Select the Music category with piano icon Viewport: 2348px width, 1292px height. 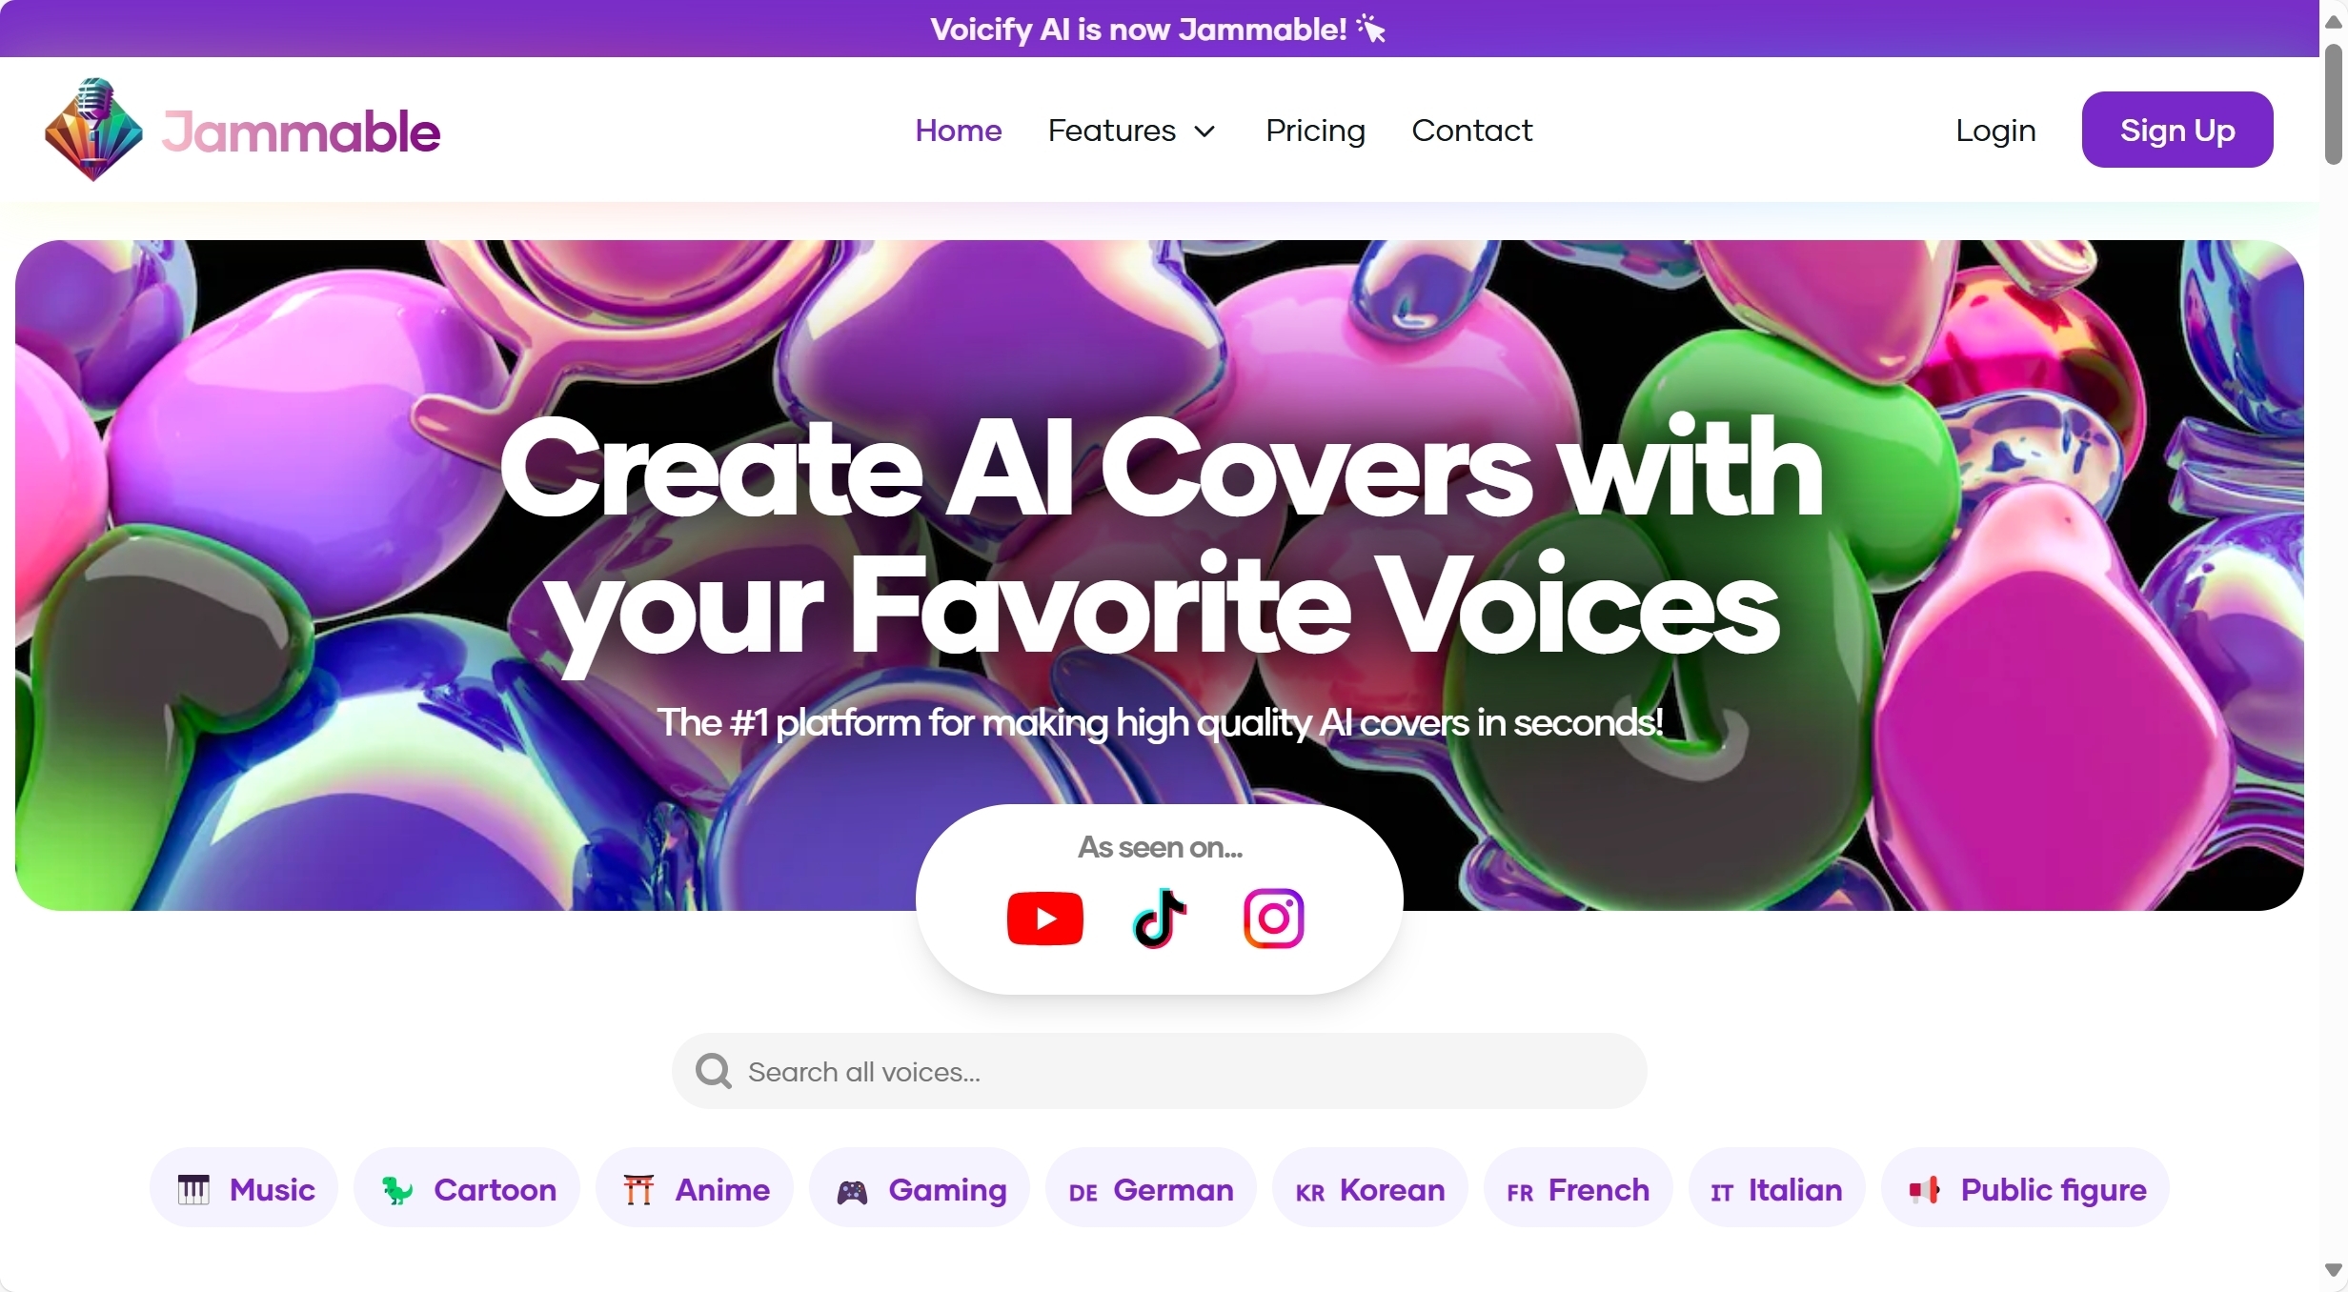244,1189
